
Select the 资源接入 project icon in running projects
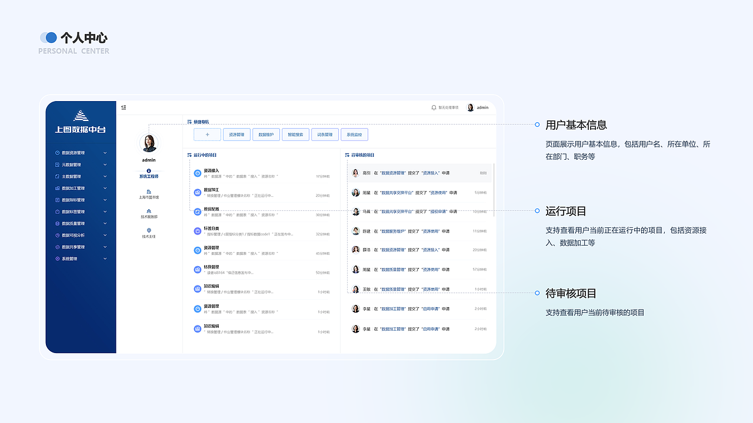pos(197,172)
